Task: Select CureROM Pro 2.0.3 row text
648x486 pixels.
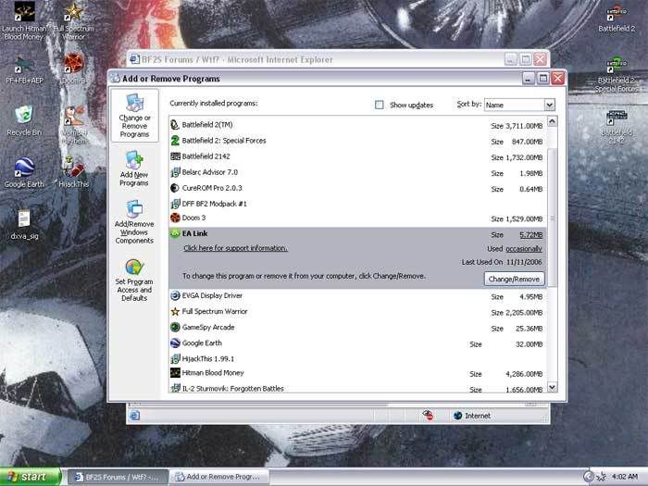Action: (x=212, y=188)
